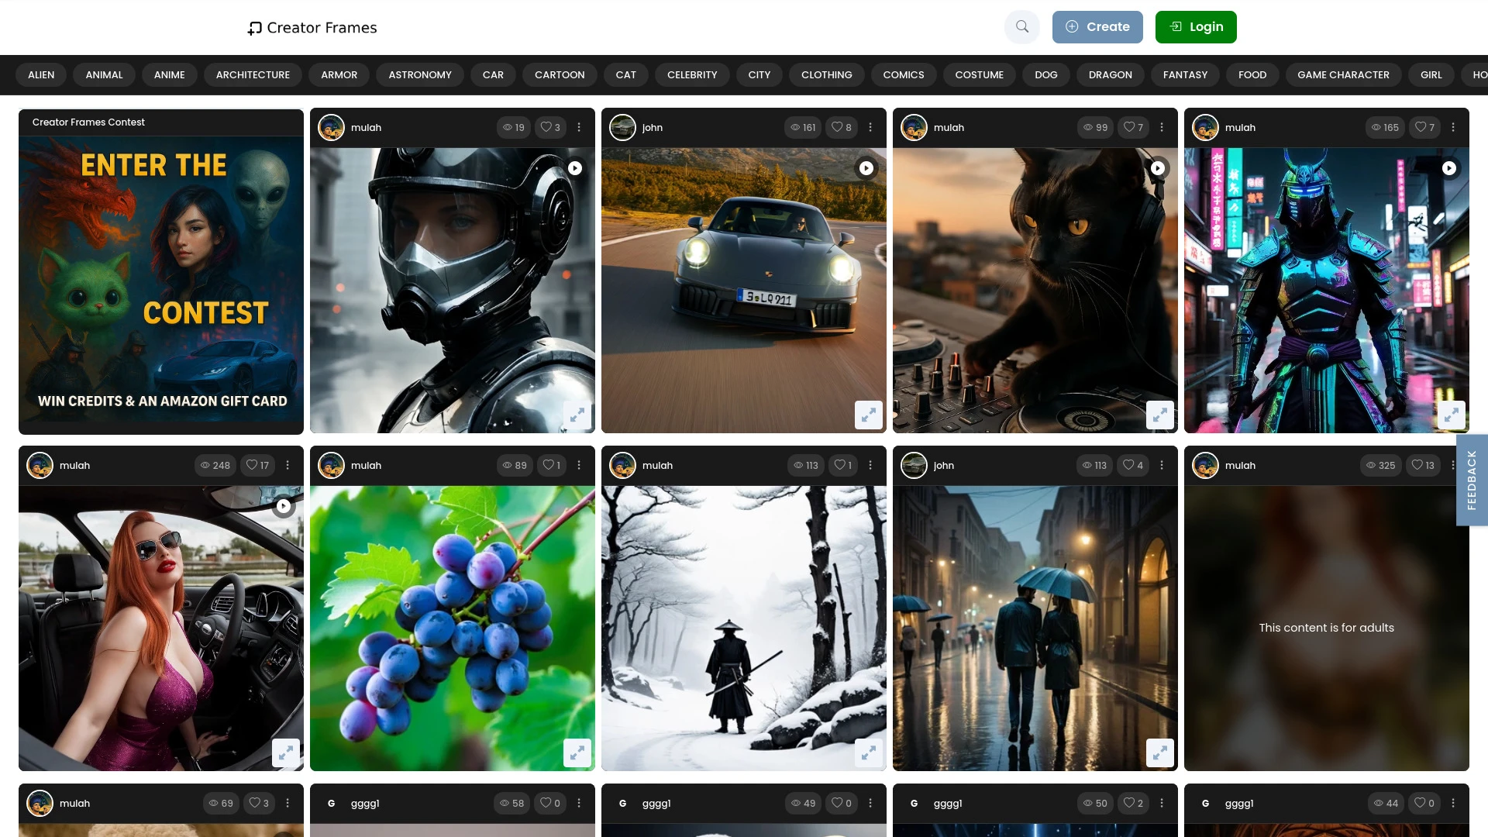The width and height of the screenshot is (1488, 837).
Task: Click the Login button
Action: (1196, 26)
